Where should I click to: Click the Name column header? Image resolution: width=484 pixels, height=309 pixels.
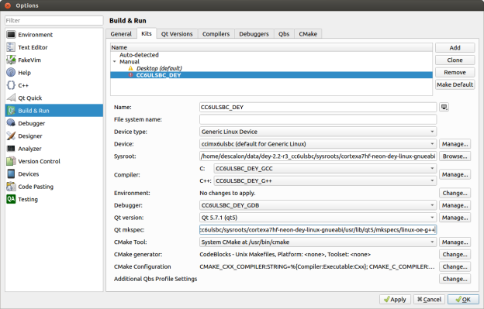(x=271, y=47)
